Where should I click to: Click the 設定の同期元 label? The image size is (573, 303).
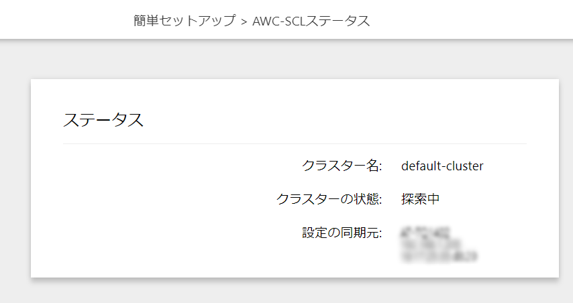[342, 233]
